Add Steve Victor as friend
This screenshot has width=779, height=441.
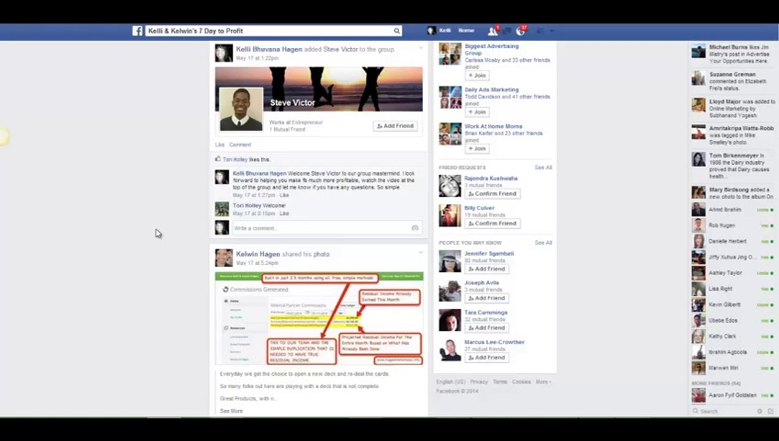pos(396,126)
